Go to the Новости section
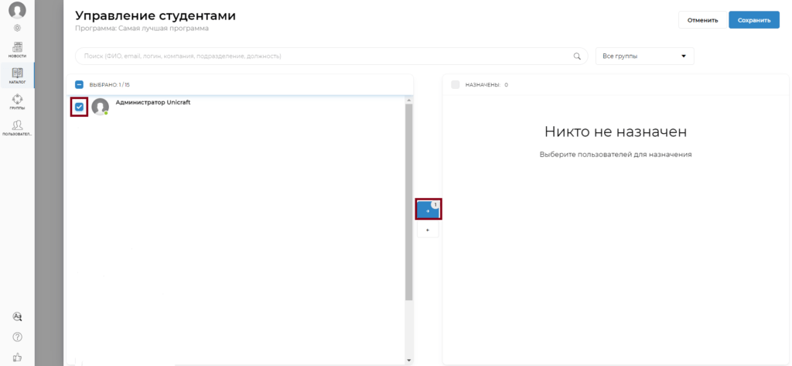Screen dimensions: 792x366 pos(17,50)
